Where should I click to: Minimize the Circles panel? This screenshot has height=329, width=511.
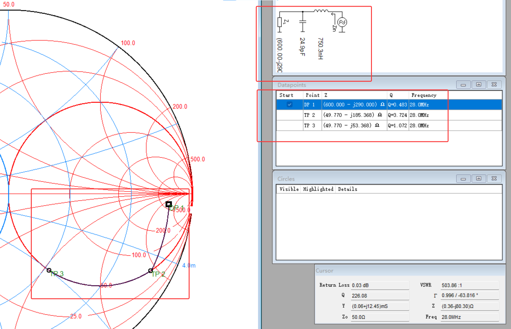463,179
